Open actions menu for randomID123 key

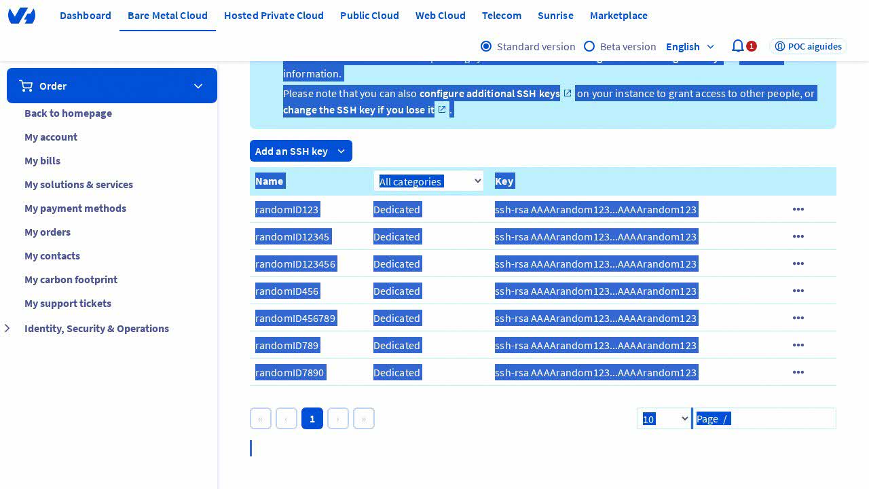coord(798,209)
